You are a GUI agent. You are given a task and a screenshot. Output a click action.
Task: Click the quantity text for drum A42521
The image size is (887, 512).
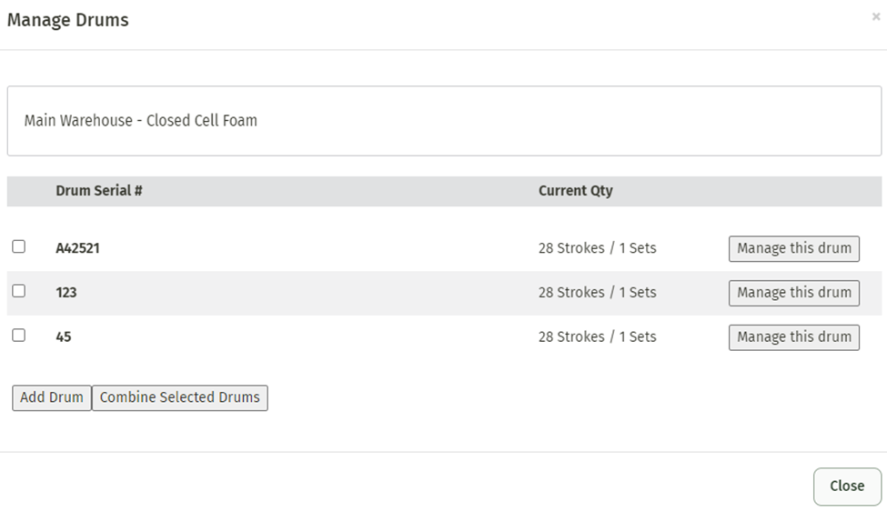[x=597, y=248]
